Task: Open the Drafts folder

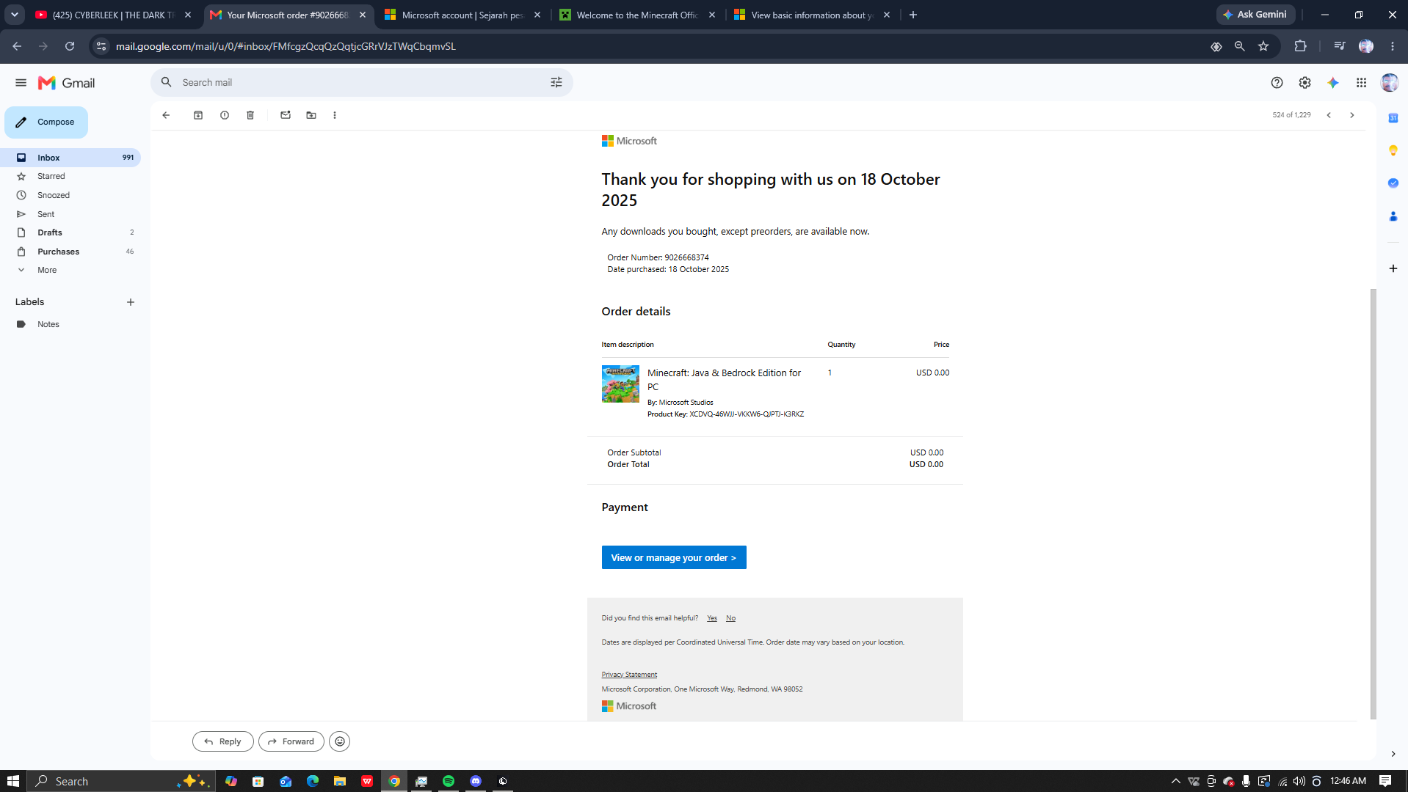Action: point(70,232)
